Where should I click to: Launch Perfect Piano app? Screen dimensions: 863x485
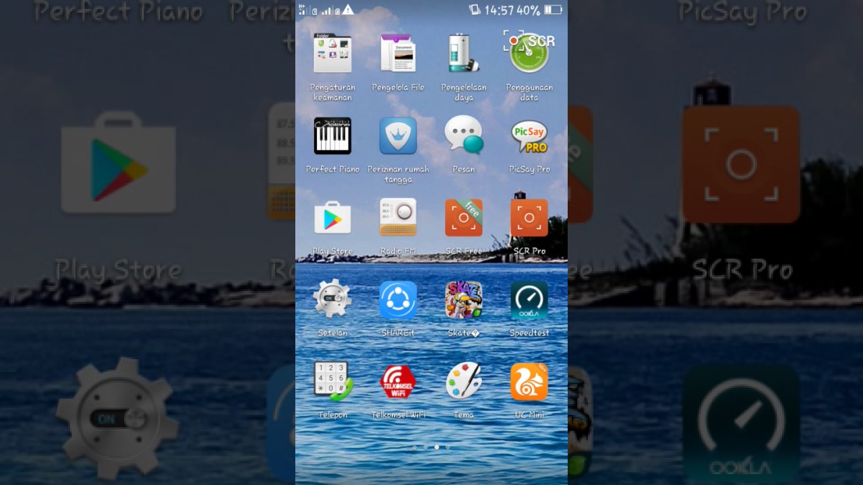pyautogui.click(x=332, y=135)
